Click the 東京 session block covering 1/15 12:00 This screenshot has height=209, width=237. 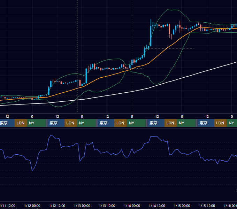[206, 123]
